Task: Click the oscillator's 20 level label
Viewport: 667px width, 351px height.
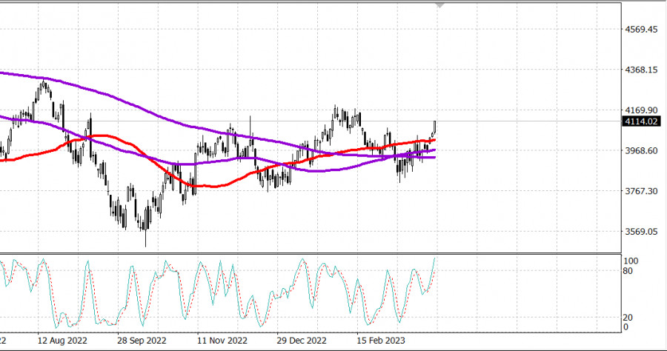Action: click(x=628, y=317)
